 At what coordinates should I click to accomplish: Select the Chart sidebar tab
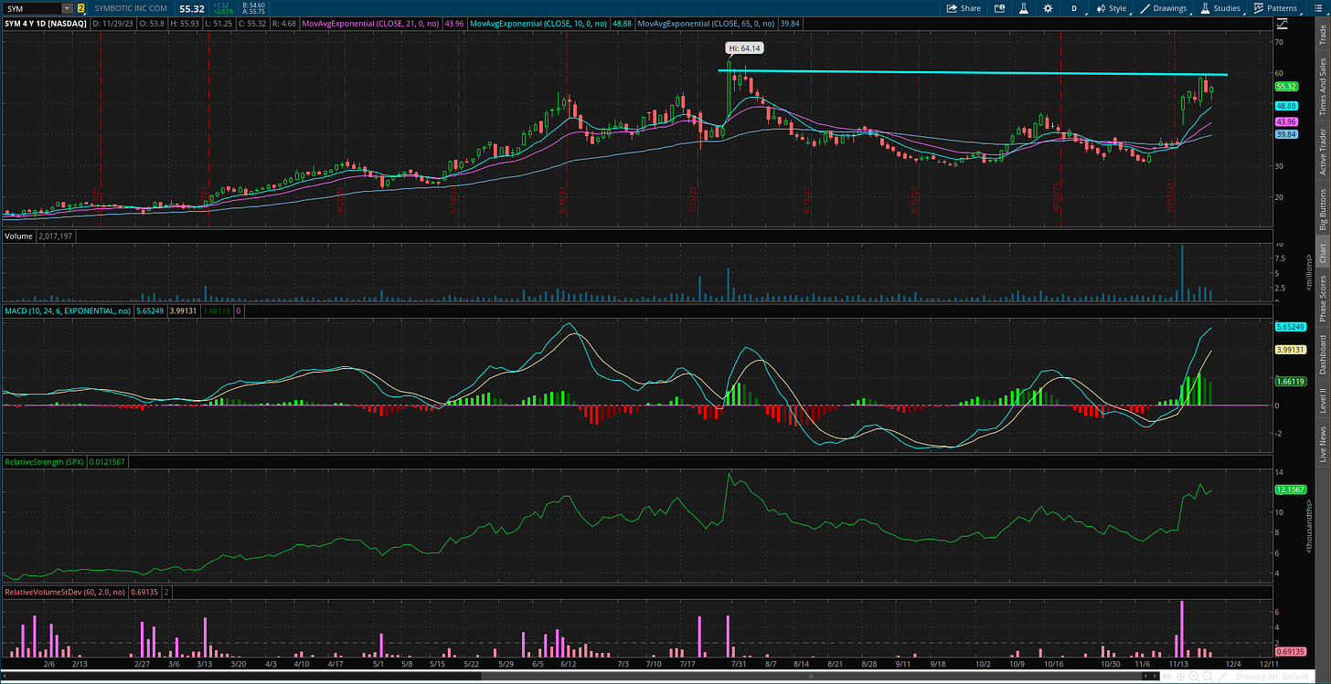click(x=1322, y=253)
